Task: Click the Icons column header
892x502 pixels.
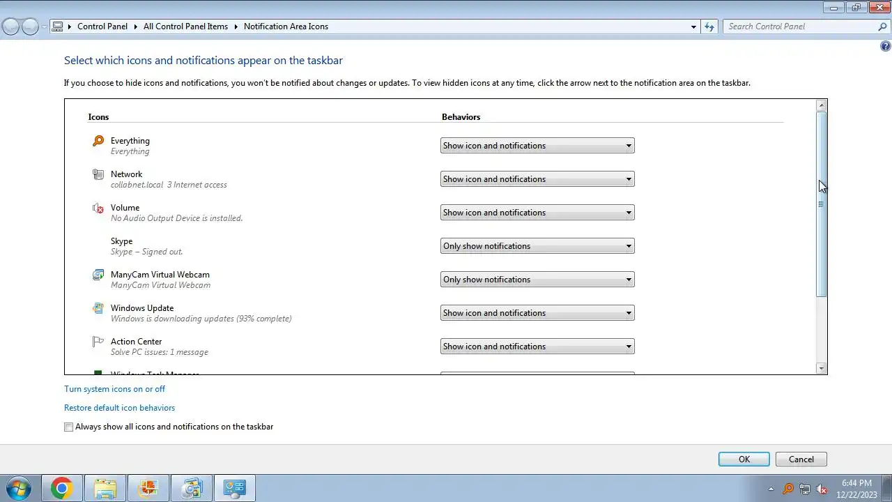Action: coord(98,117)
